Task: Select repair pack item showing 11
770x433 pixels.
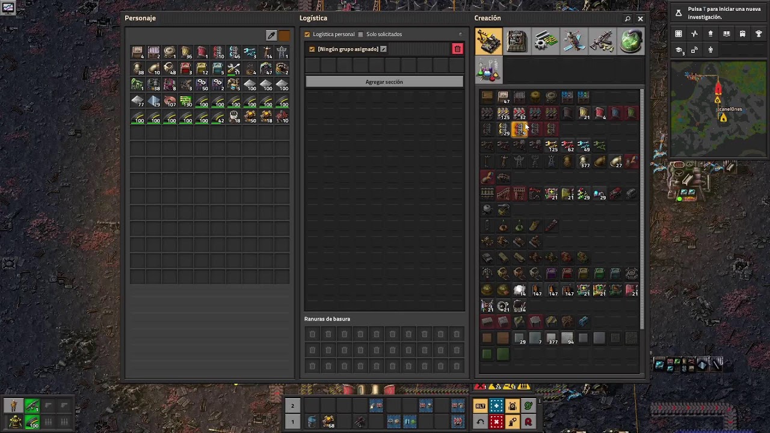Action: 234,69
